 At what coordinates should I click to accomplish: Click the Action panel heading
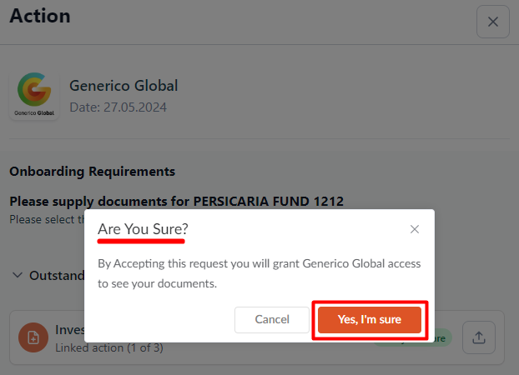[40, 16]
